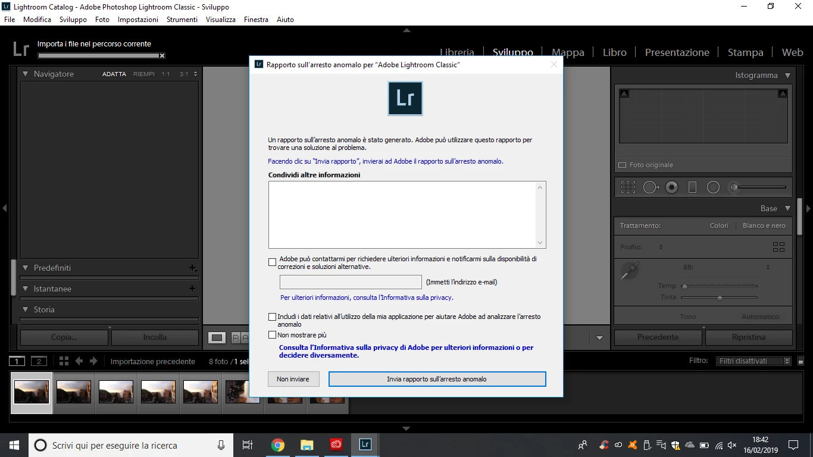Screen dimensions: 813x457
Task: Add a new snapshot with Istantanee plus
Action: click(192, 289)
